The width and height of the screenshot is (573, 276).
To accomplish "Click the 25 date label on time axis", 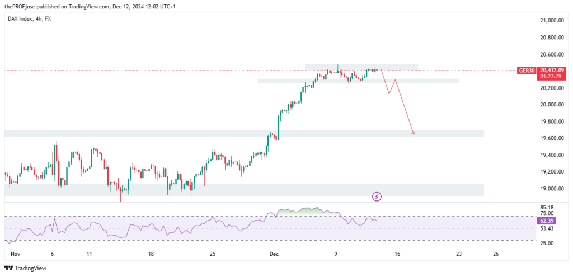I will pyautogui.click(x=213, y=254).
